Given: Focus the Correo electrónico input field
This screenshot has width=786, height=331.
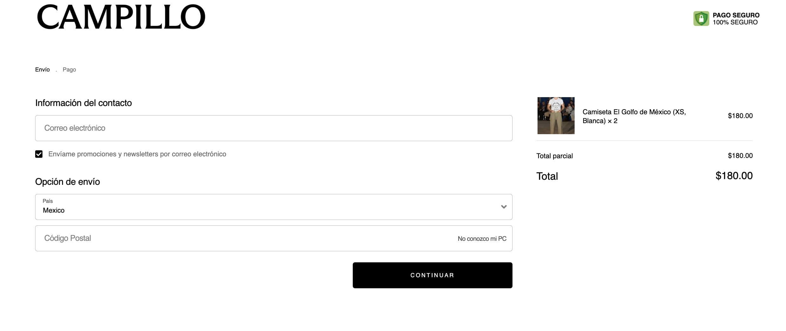Looking at the screenshot, I should [273, 128].
